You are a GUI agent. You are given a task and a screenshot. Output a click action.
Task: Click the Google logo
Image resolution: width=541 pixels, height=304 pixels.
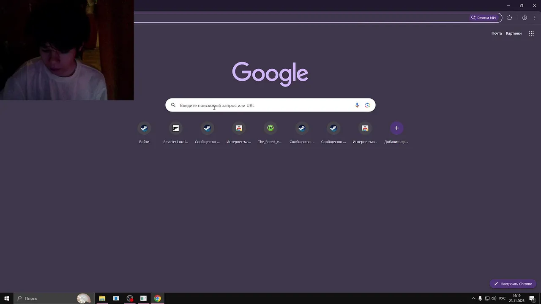[x=270, y=74]
